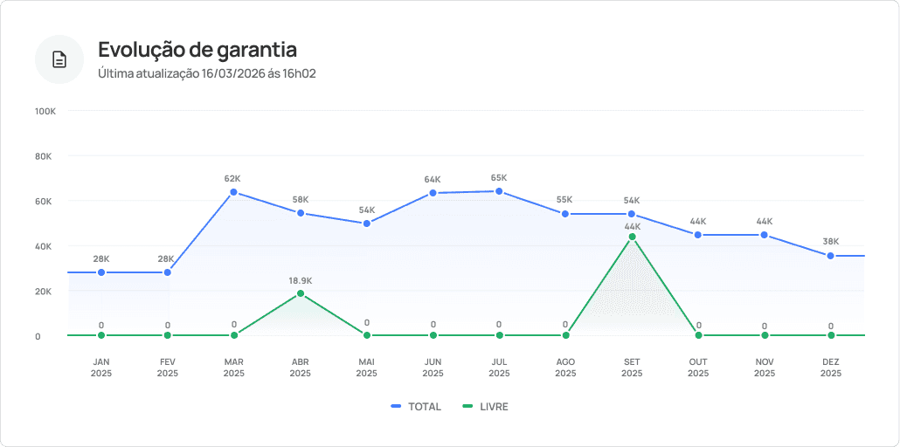
Task: Select the 44K LIVRE point for SET 2025
Action: pos(632,237)
